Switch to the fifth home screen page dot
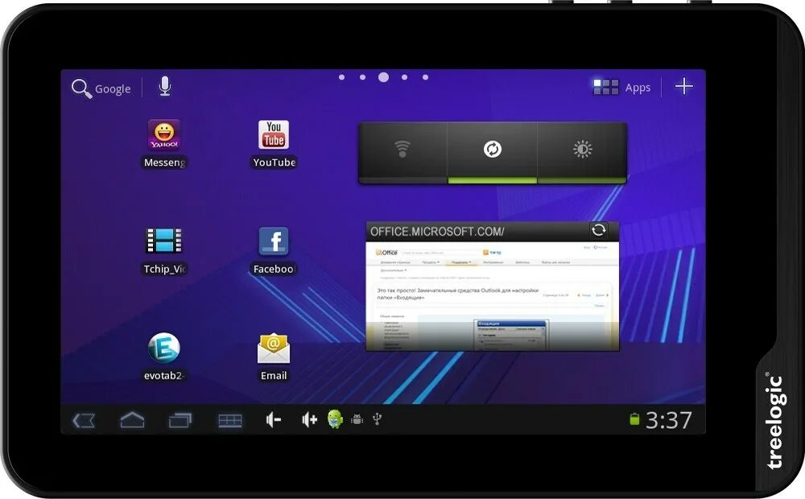This screenshot has height=499, width=805. click(425, 77)
